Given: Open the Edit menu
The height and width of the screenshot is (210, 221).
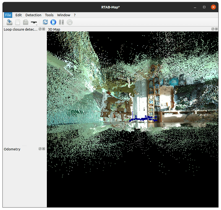Looking at the screenshot, I should coord(19,15).
